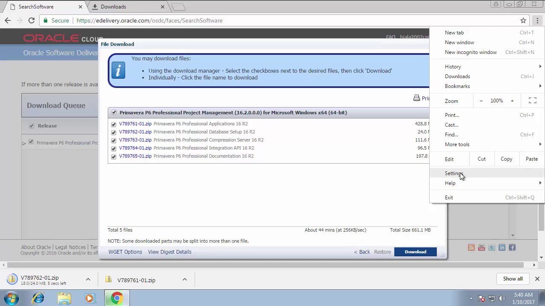The width and height of the screenshot is (545, 306).
Task: Expand the Primavera P6 queue row triangle
Action: [x=24, y=143]
